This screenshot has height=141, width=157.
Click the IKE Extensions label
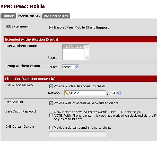pyautogui.click(x=17, y=26)
